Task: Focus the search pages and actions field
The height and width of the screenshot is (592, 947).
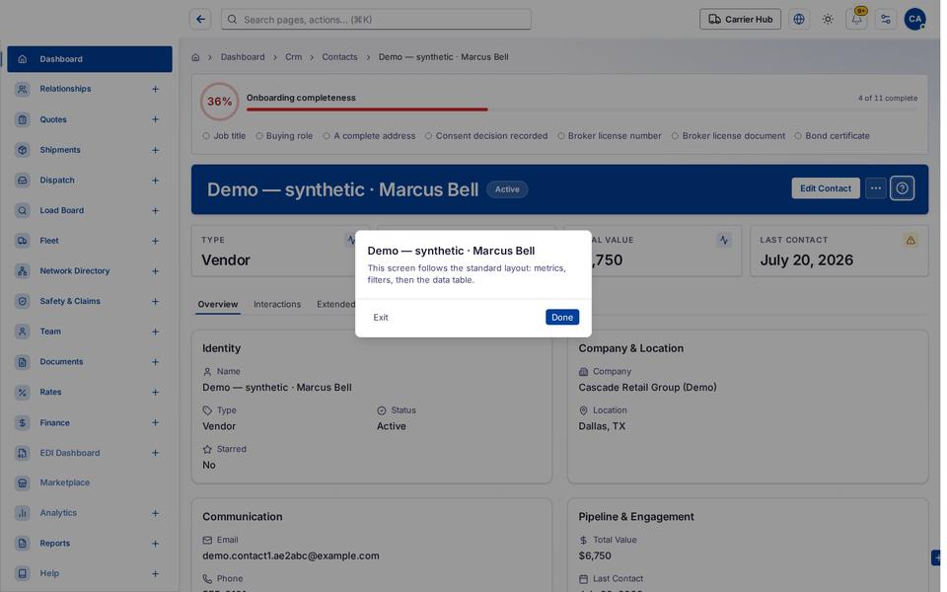Action: [x=376, y=20]
